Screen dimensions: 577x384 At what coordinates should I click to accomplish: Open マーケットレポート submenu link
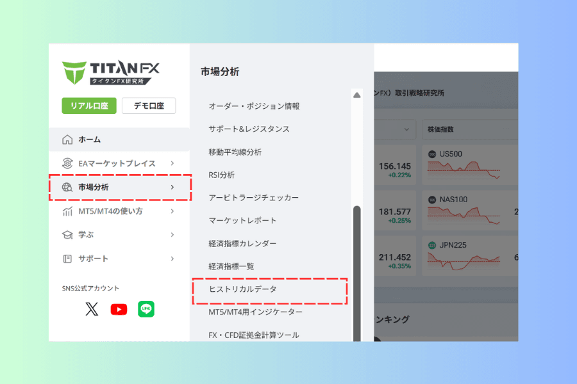click(242, 220)
